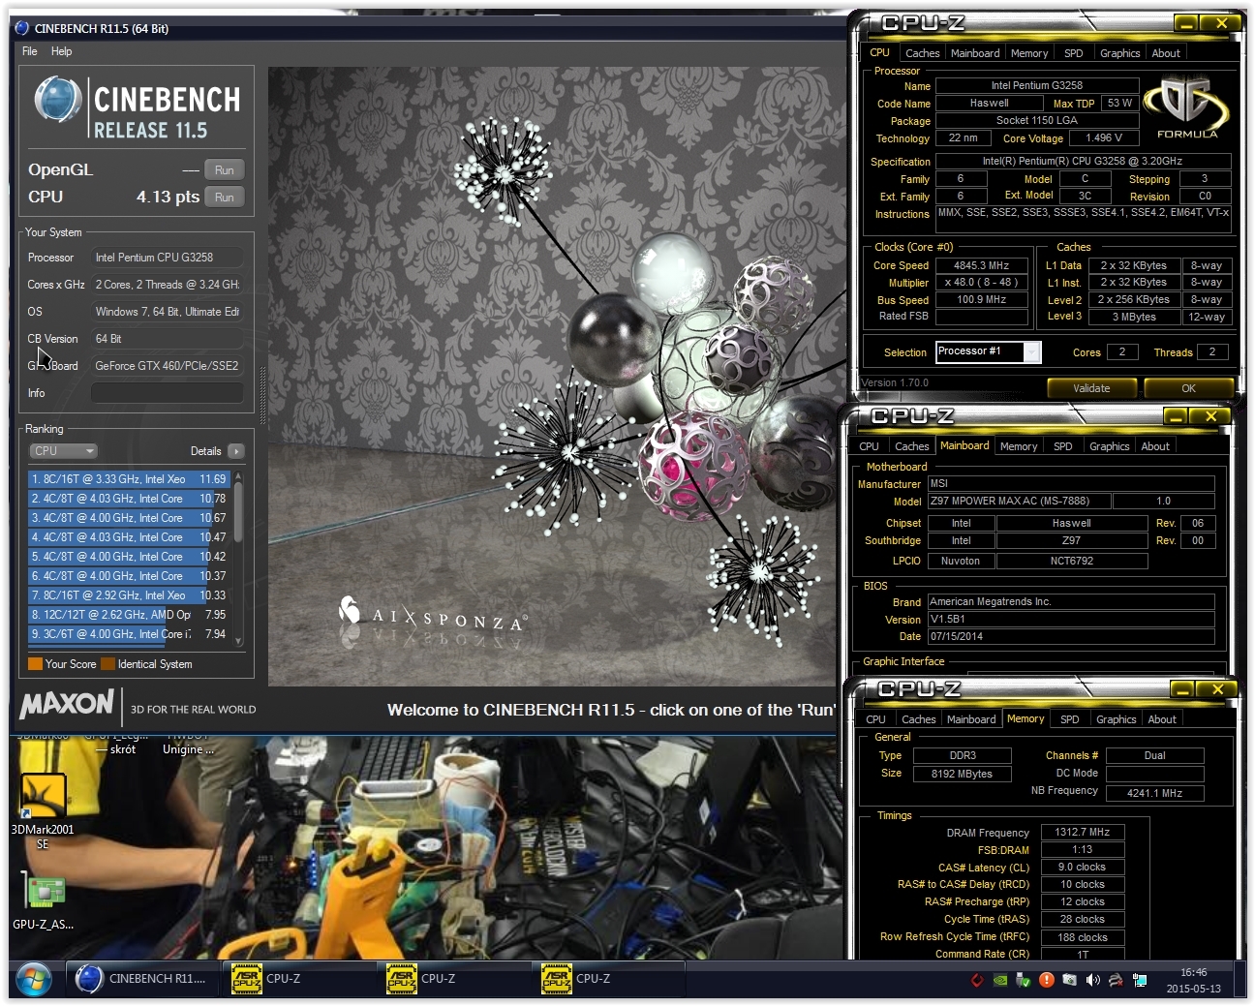Select Memory tab in top CPU-Z window
The height and width of the screenshot is (1006, 1255).
pyautogui.click(x=1029, y=53)
